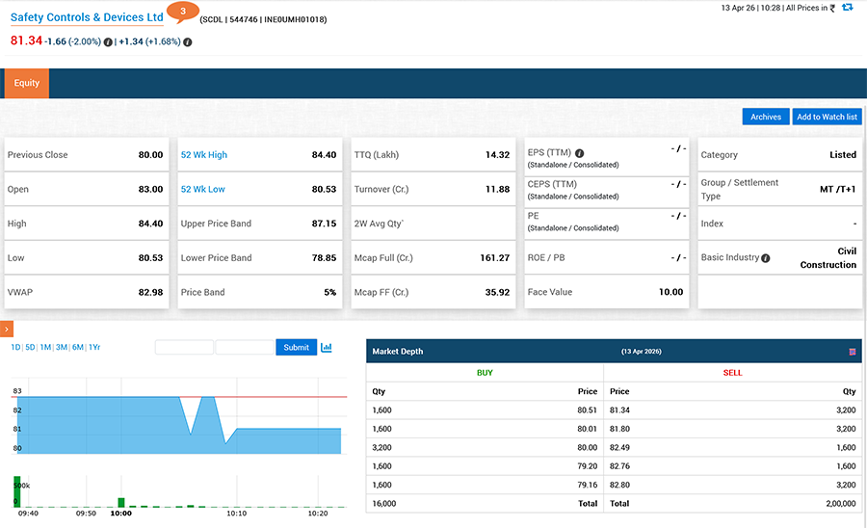Click the orange notification bubble showing 3
The image size is (867, 528).
[x=182, y=12]
